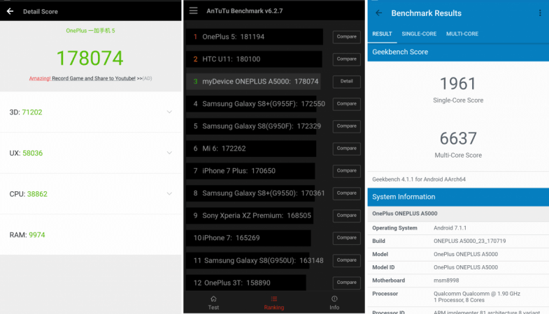Open Benchmark Results overflow menu
The image size is (549, 314).
click(540, 13)
